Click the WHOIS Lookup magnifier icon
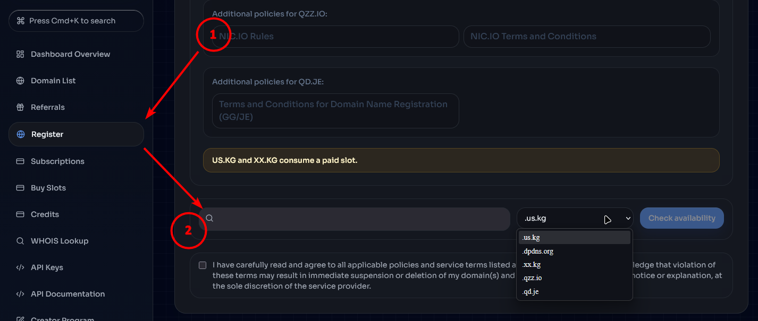 coord(20,241)
